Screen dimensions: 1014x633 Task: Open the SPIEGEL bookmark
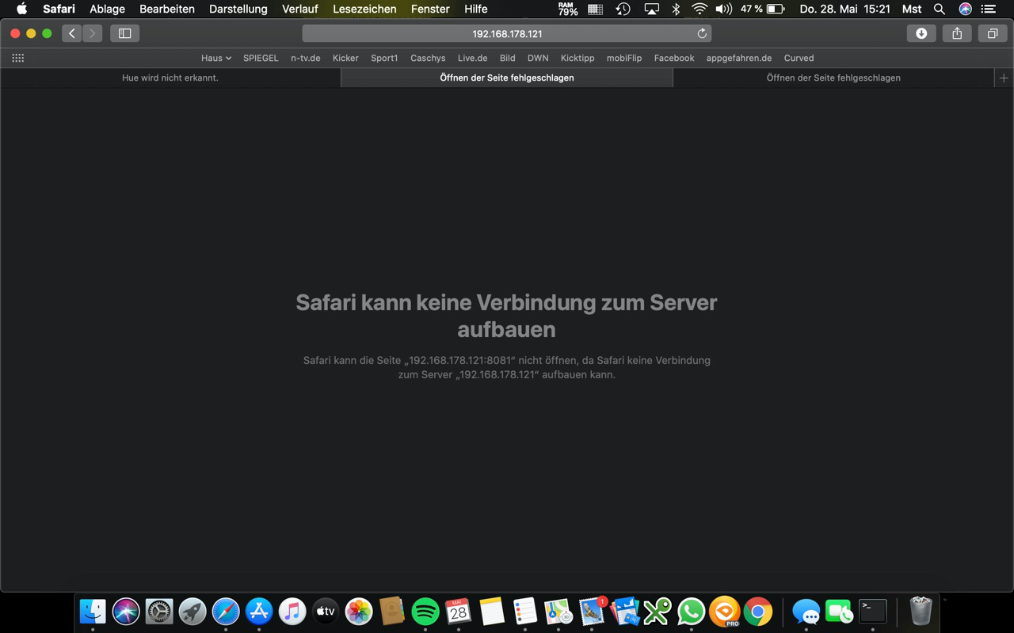pos(261,58)
